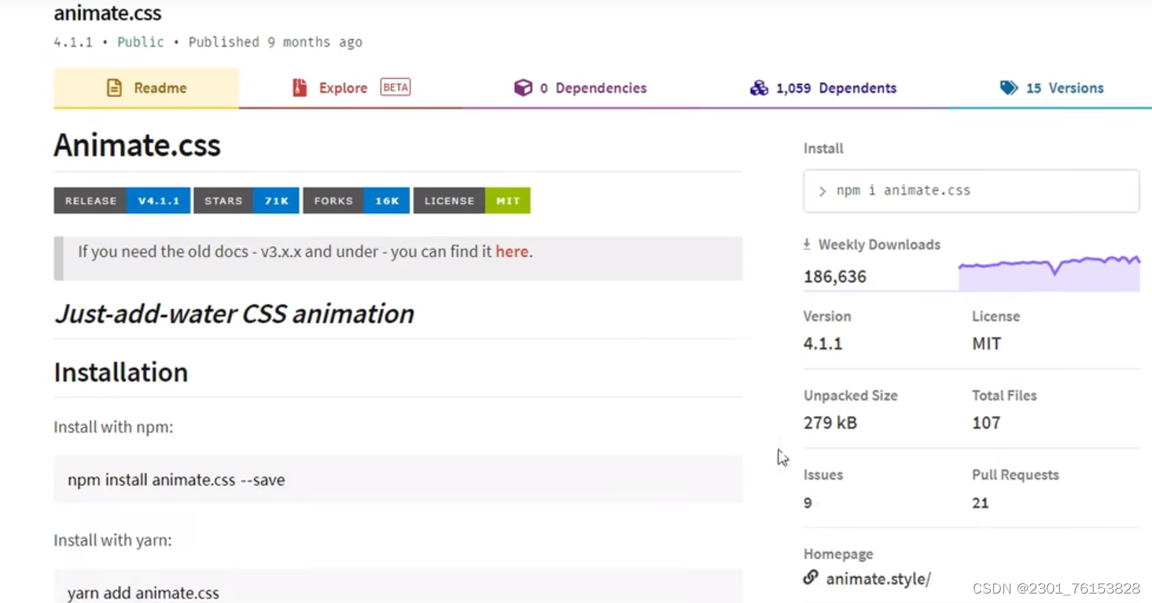This screenshot has width=1152, height=603.
Task: Click the 'Install with yarn:' text
Action: pyautogui.click(x=112, y=540)
